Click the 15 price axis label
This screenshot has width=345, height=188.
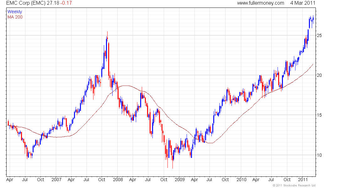point(319,115)
